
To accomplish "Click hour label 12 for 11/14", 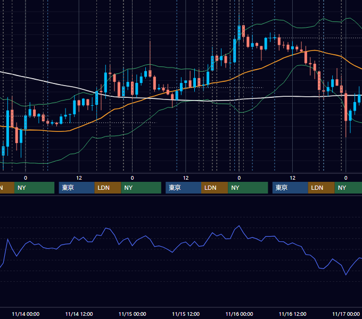I will [x=79, y=178].
